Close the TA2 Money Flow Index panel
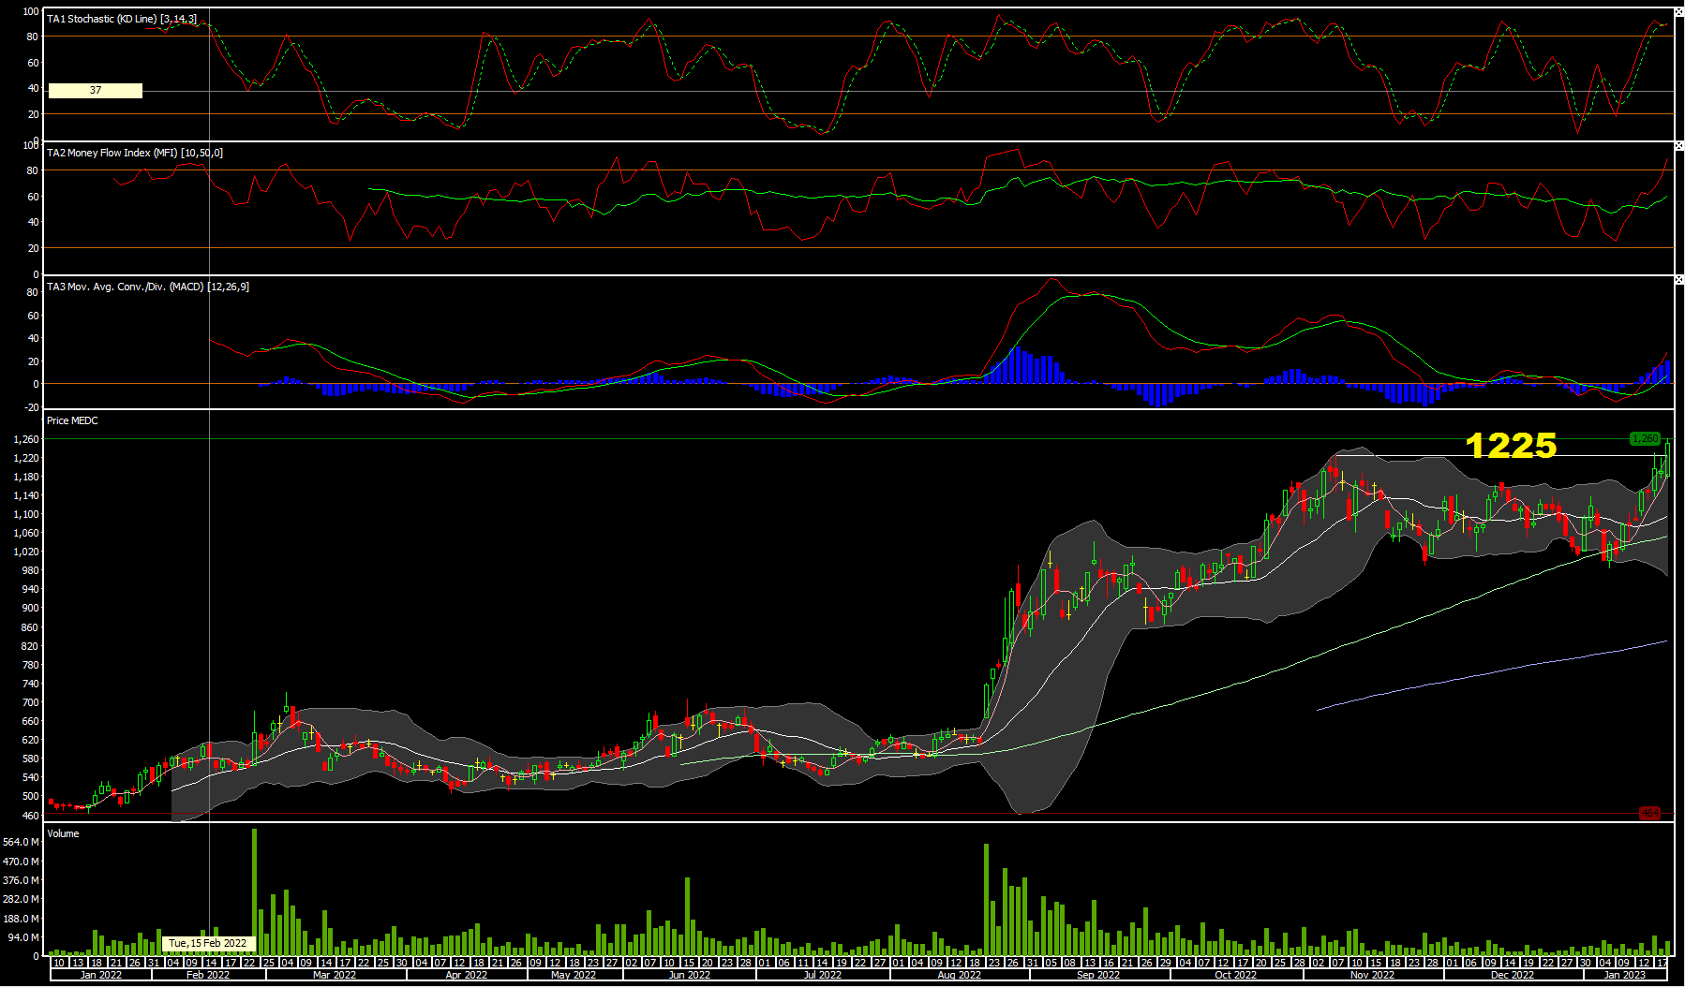This screenshot has width=1685, height=987. click(1679, 146)
